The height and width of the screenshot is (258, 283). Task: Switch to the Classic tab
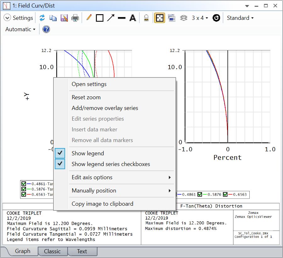pos(52,251)
